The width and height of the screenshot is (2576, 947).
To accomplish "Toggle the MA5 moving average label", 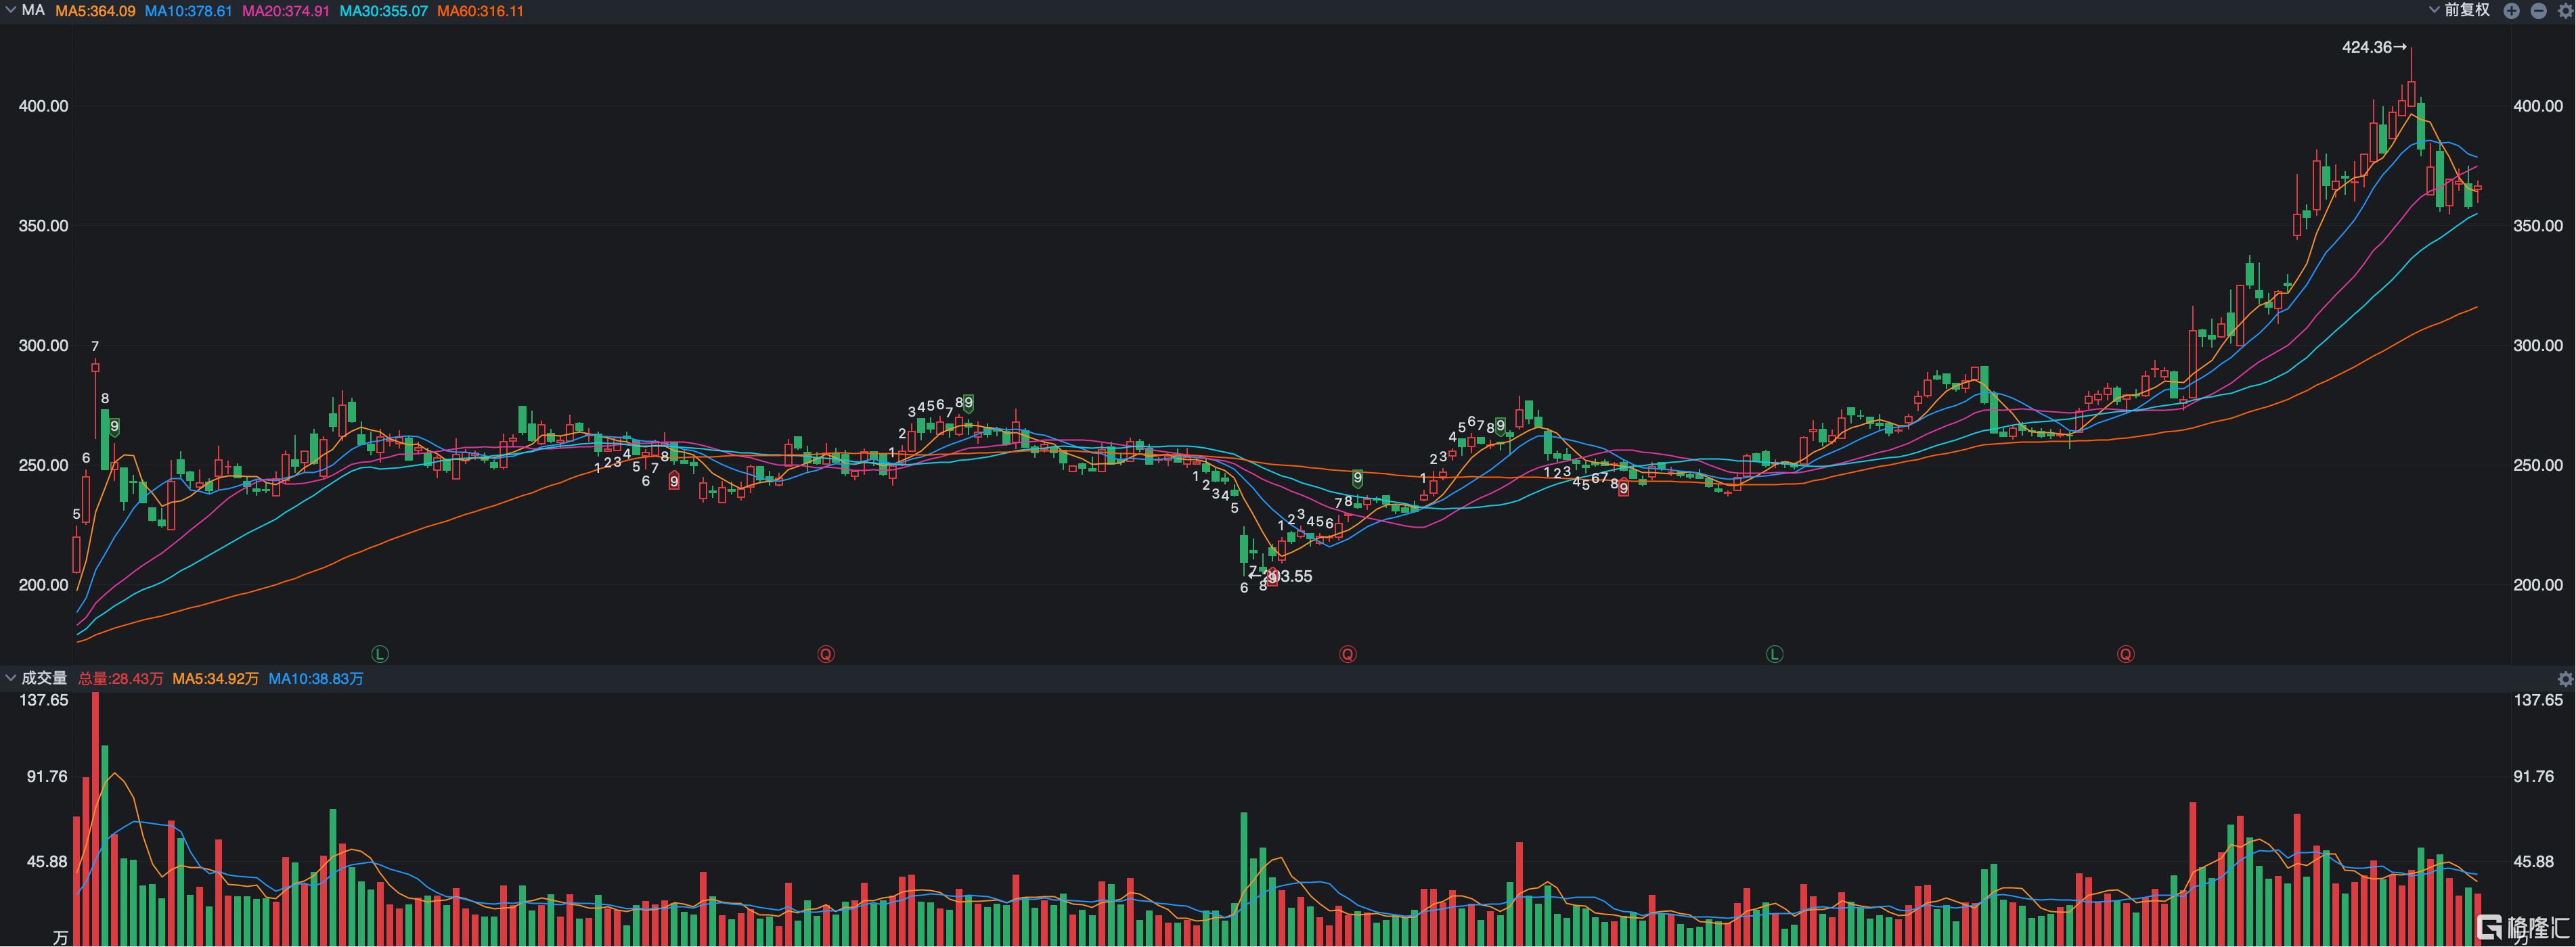I will (95, 11).
